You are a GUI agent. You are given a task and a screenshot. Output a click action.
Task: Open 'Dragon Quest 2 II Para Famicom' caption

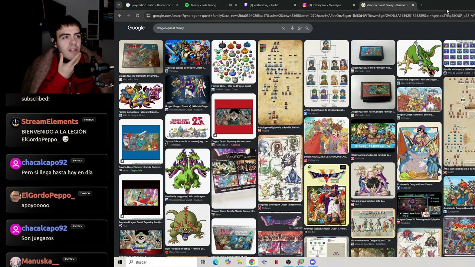[371, 68]
